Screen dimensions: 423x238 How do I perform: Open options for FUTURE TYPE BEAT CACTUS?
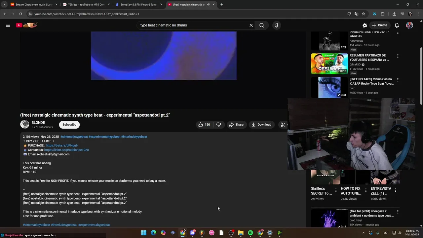click(x=398, y=32)
